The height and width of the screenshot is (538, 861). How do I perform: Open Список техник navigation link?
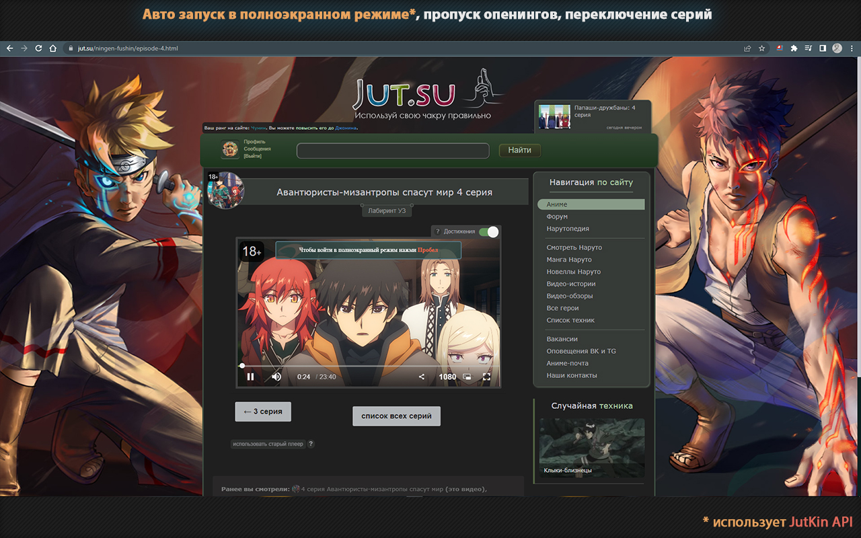coord(570,320)
